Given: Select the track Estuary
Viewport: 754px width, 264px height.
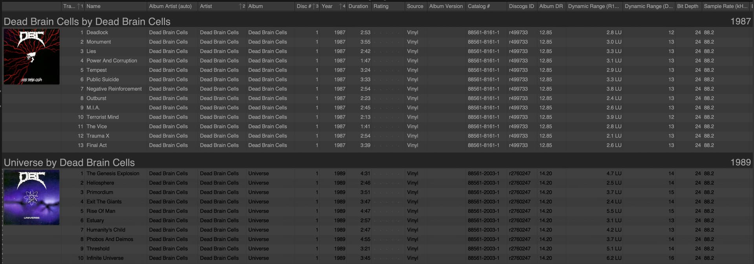Looking at the screenshot, I should (95, 221).
